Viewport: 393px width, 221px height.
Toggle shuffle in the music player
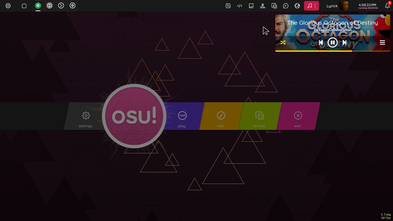click(x=283, y=43)
